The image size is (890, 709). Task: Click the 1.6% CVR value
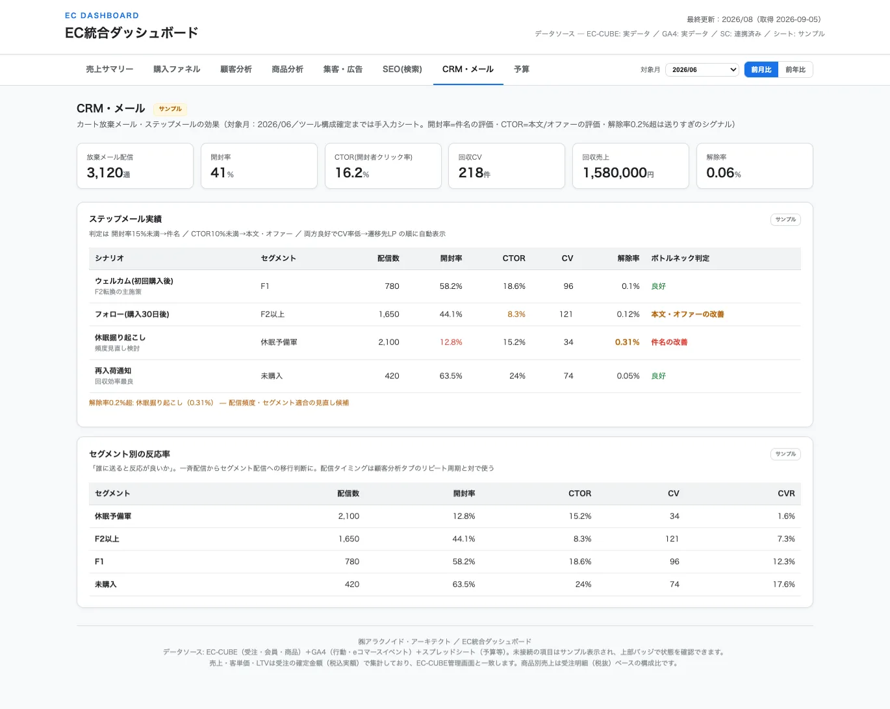pyautogui.click(x=786, y=516)
